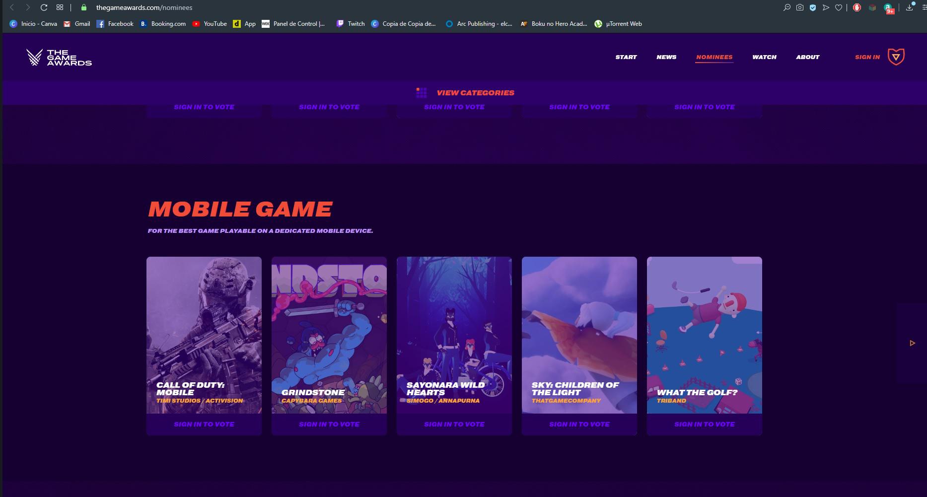
Task: Select the Sky: Children of the Light card
Action: click(579, 335)
